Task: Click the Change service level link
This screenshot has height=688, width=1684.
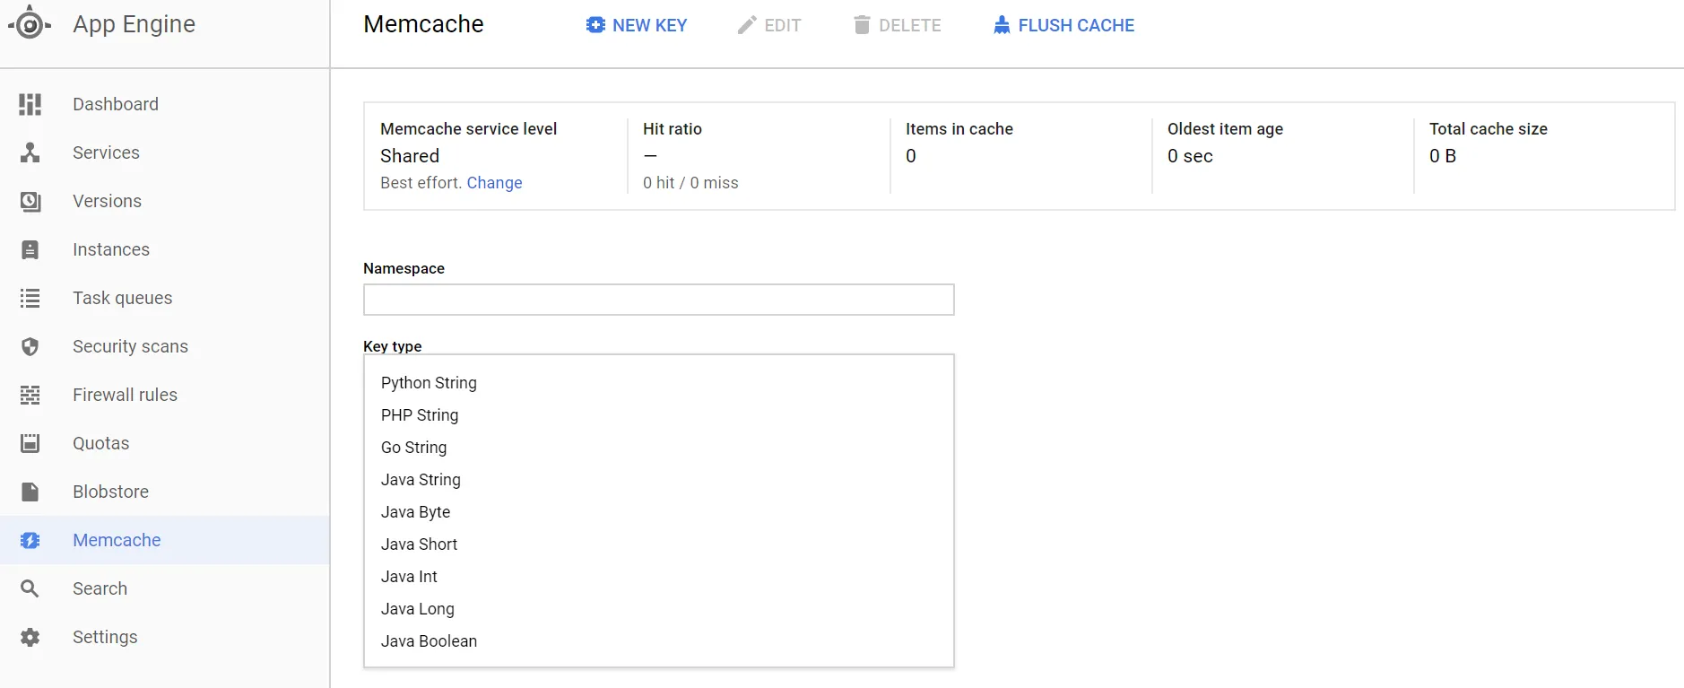Action: tap(494, 183)
